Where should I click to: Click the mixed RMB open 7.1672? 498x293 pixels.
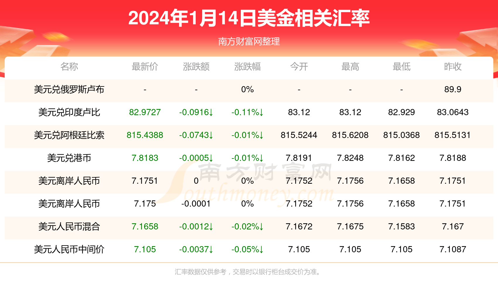point(299,226)
